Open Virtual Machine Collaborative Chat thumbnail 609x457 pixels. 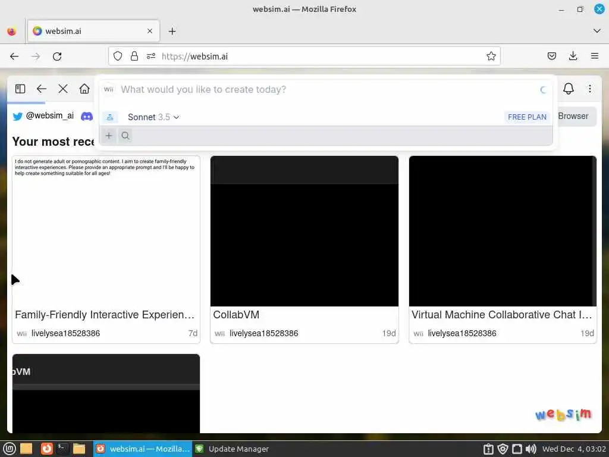click(x=503, y=231)
